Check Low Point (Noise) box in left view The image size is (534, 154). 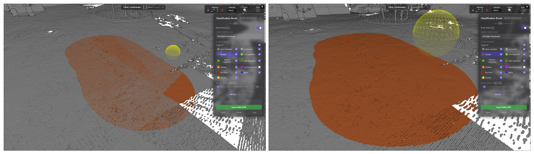(259, 67)
